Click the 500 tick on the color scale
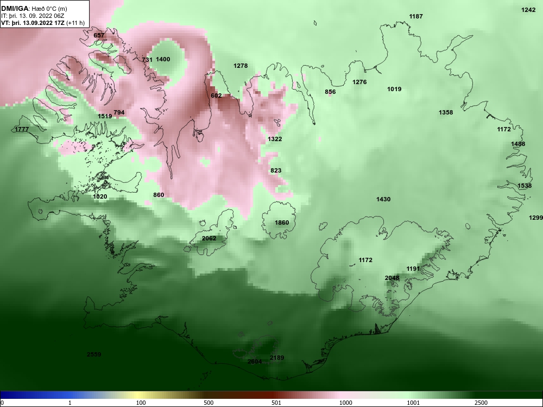This screenshot has height=407, width=543. click(209, 403)
